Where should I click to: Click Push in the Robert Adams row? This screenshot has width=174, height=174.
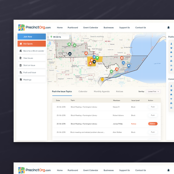point(153,115)
